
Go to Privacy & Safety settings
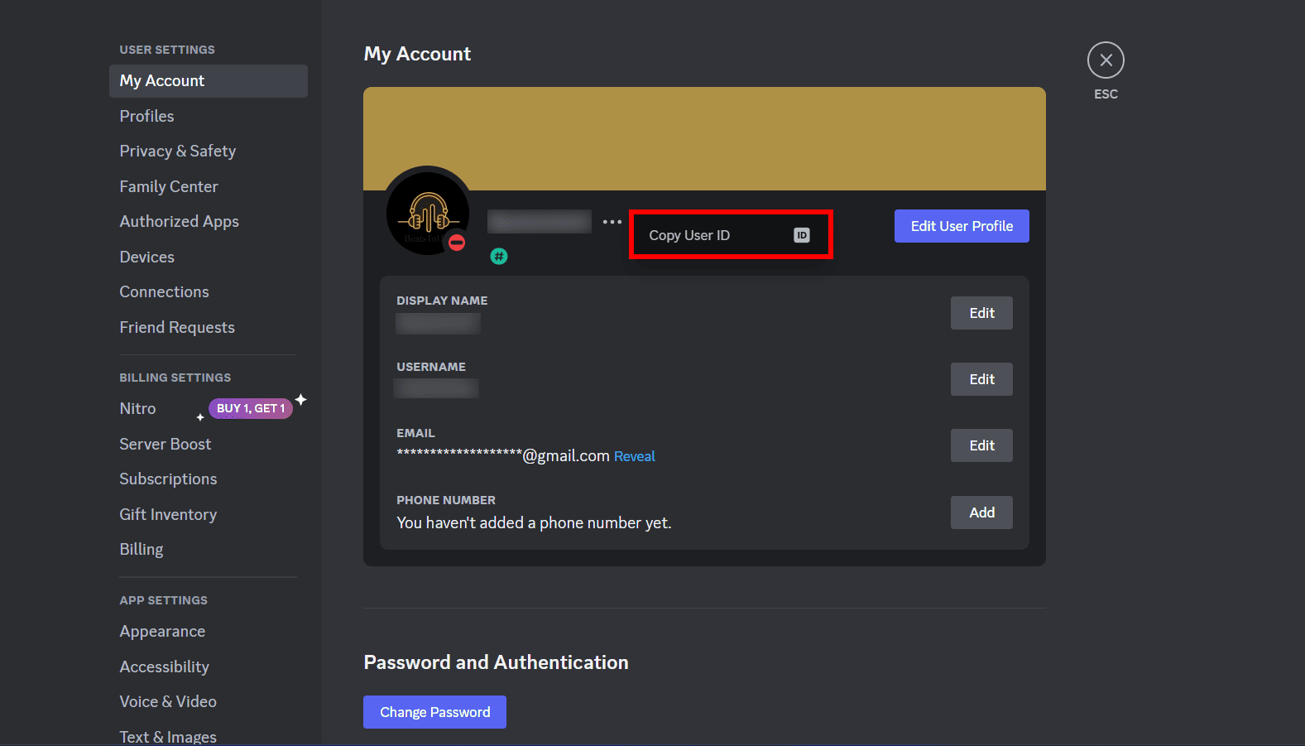[x=209, y=152]
